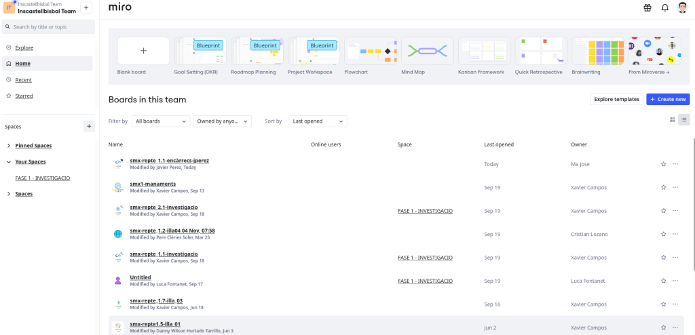Star the smx-repte_2.1-investigacio board
This screenshot has width=695, height=335.
click(x=663, y=211)
